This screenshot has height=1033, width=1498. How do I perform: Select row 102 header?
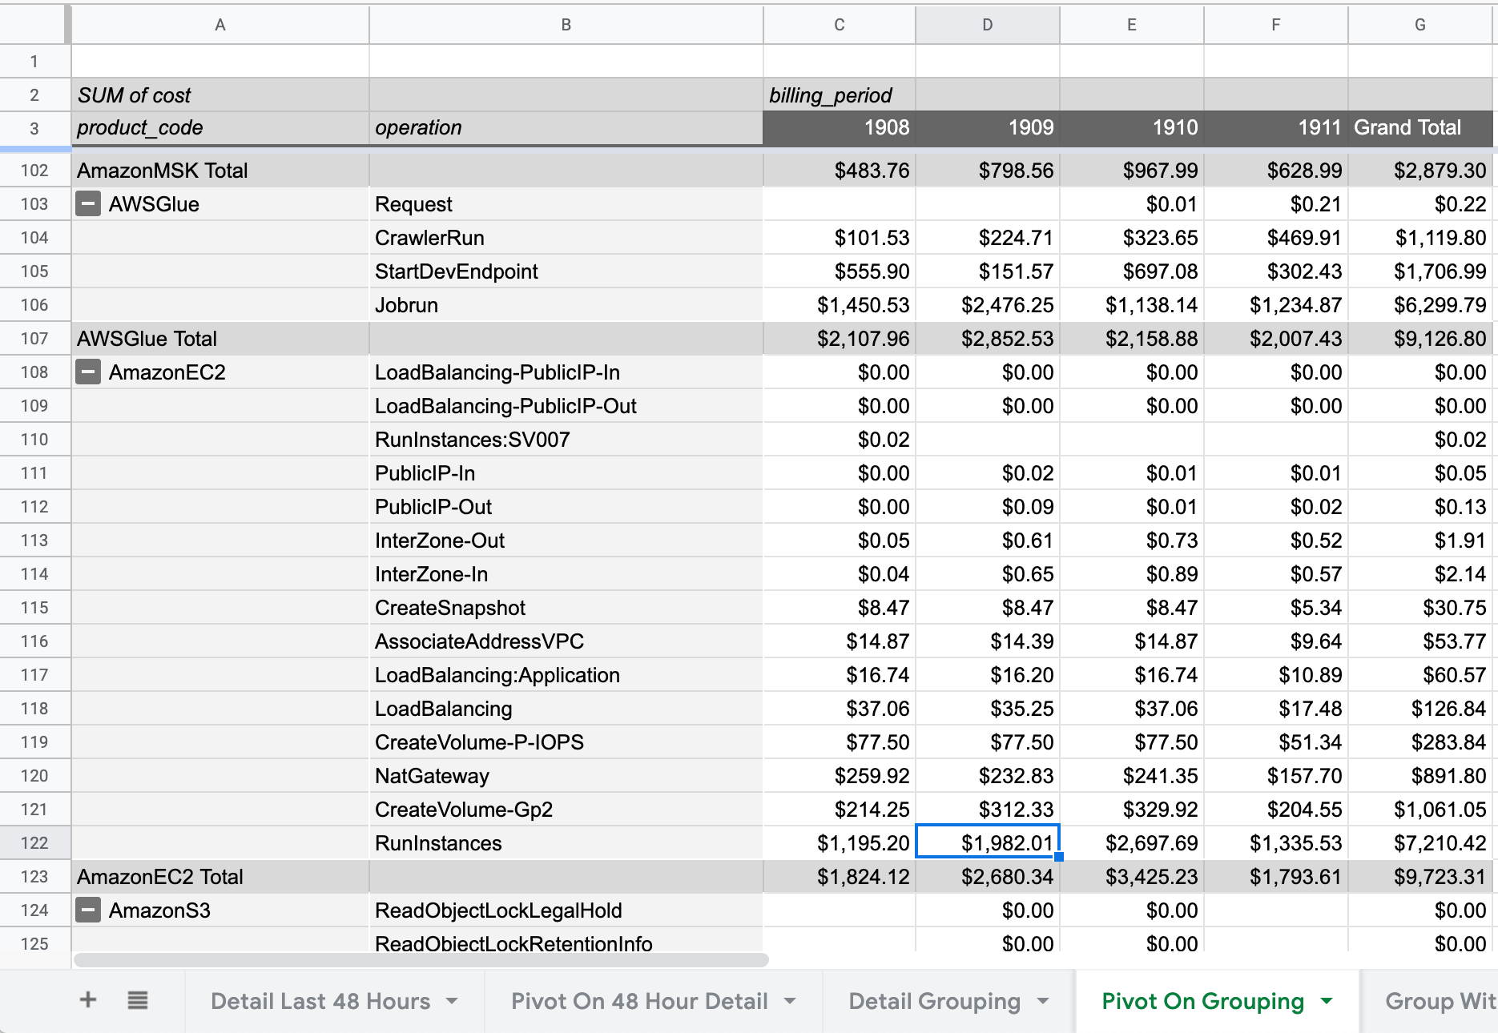tap(34, 171)
